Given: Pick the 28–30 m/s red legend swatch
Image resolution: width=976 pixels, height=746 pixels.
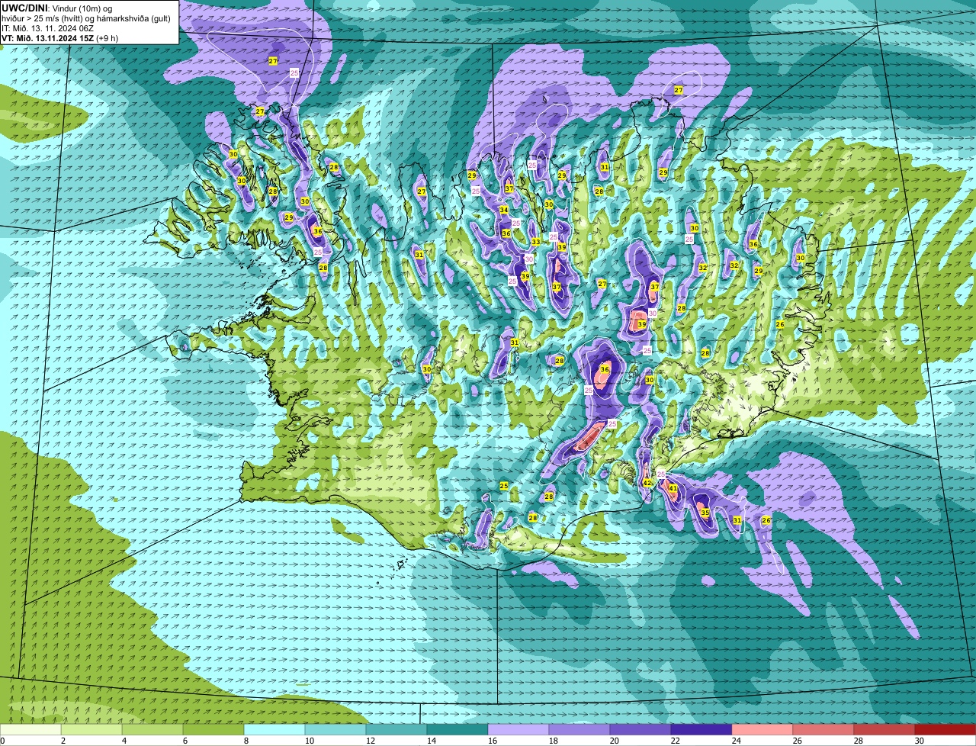Looking at the screenshot, I should coord(884,729).
